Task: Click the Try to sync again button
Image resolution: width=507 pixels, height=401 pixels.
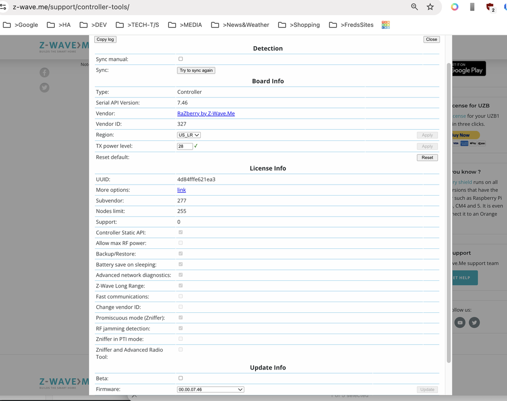Action: (x=196, y=70)
